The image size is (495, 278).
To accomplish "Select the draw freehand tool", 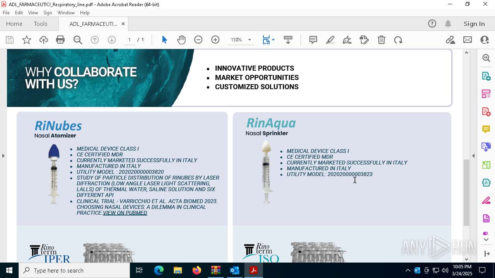I will click(x=347, y=40).
